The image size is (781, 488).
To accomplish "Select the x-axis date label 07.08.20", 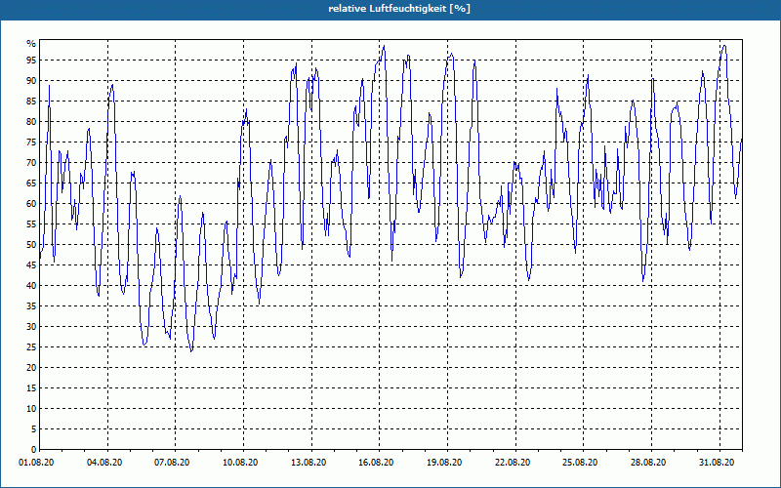I will (173, 463).
